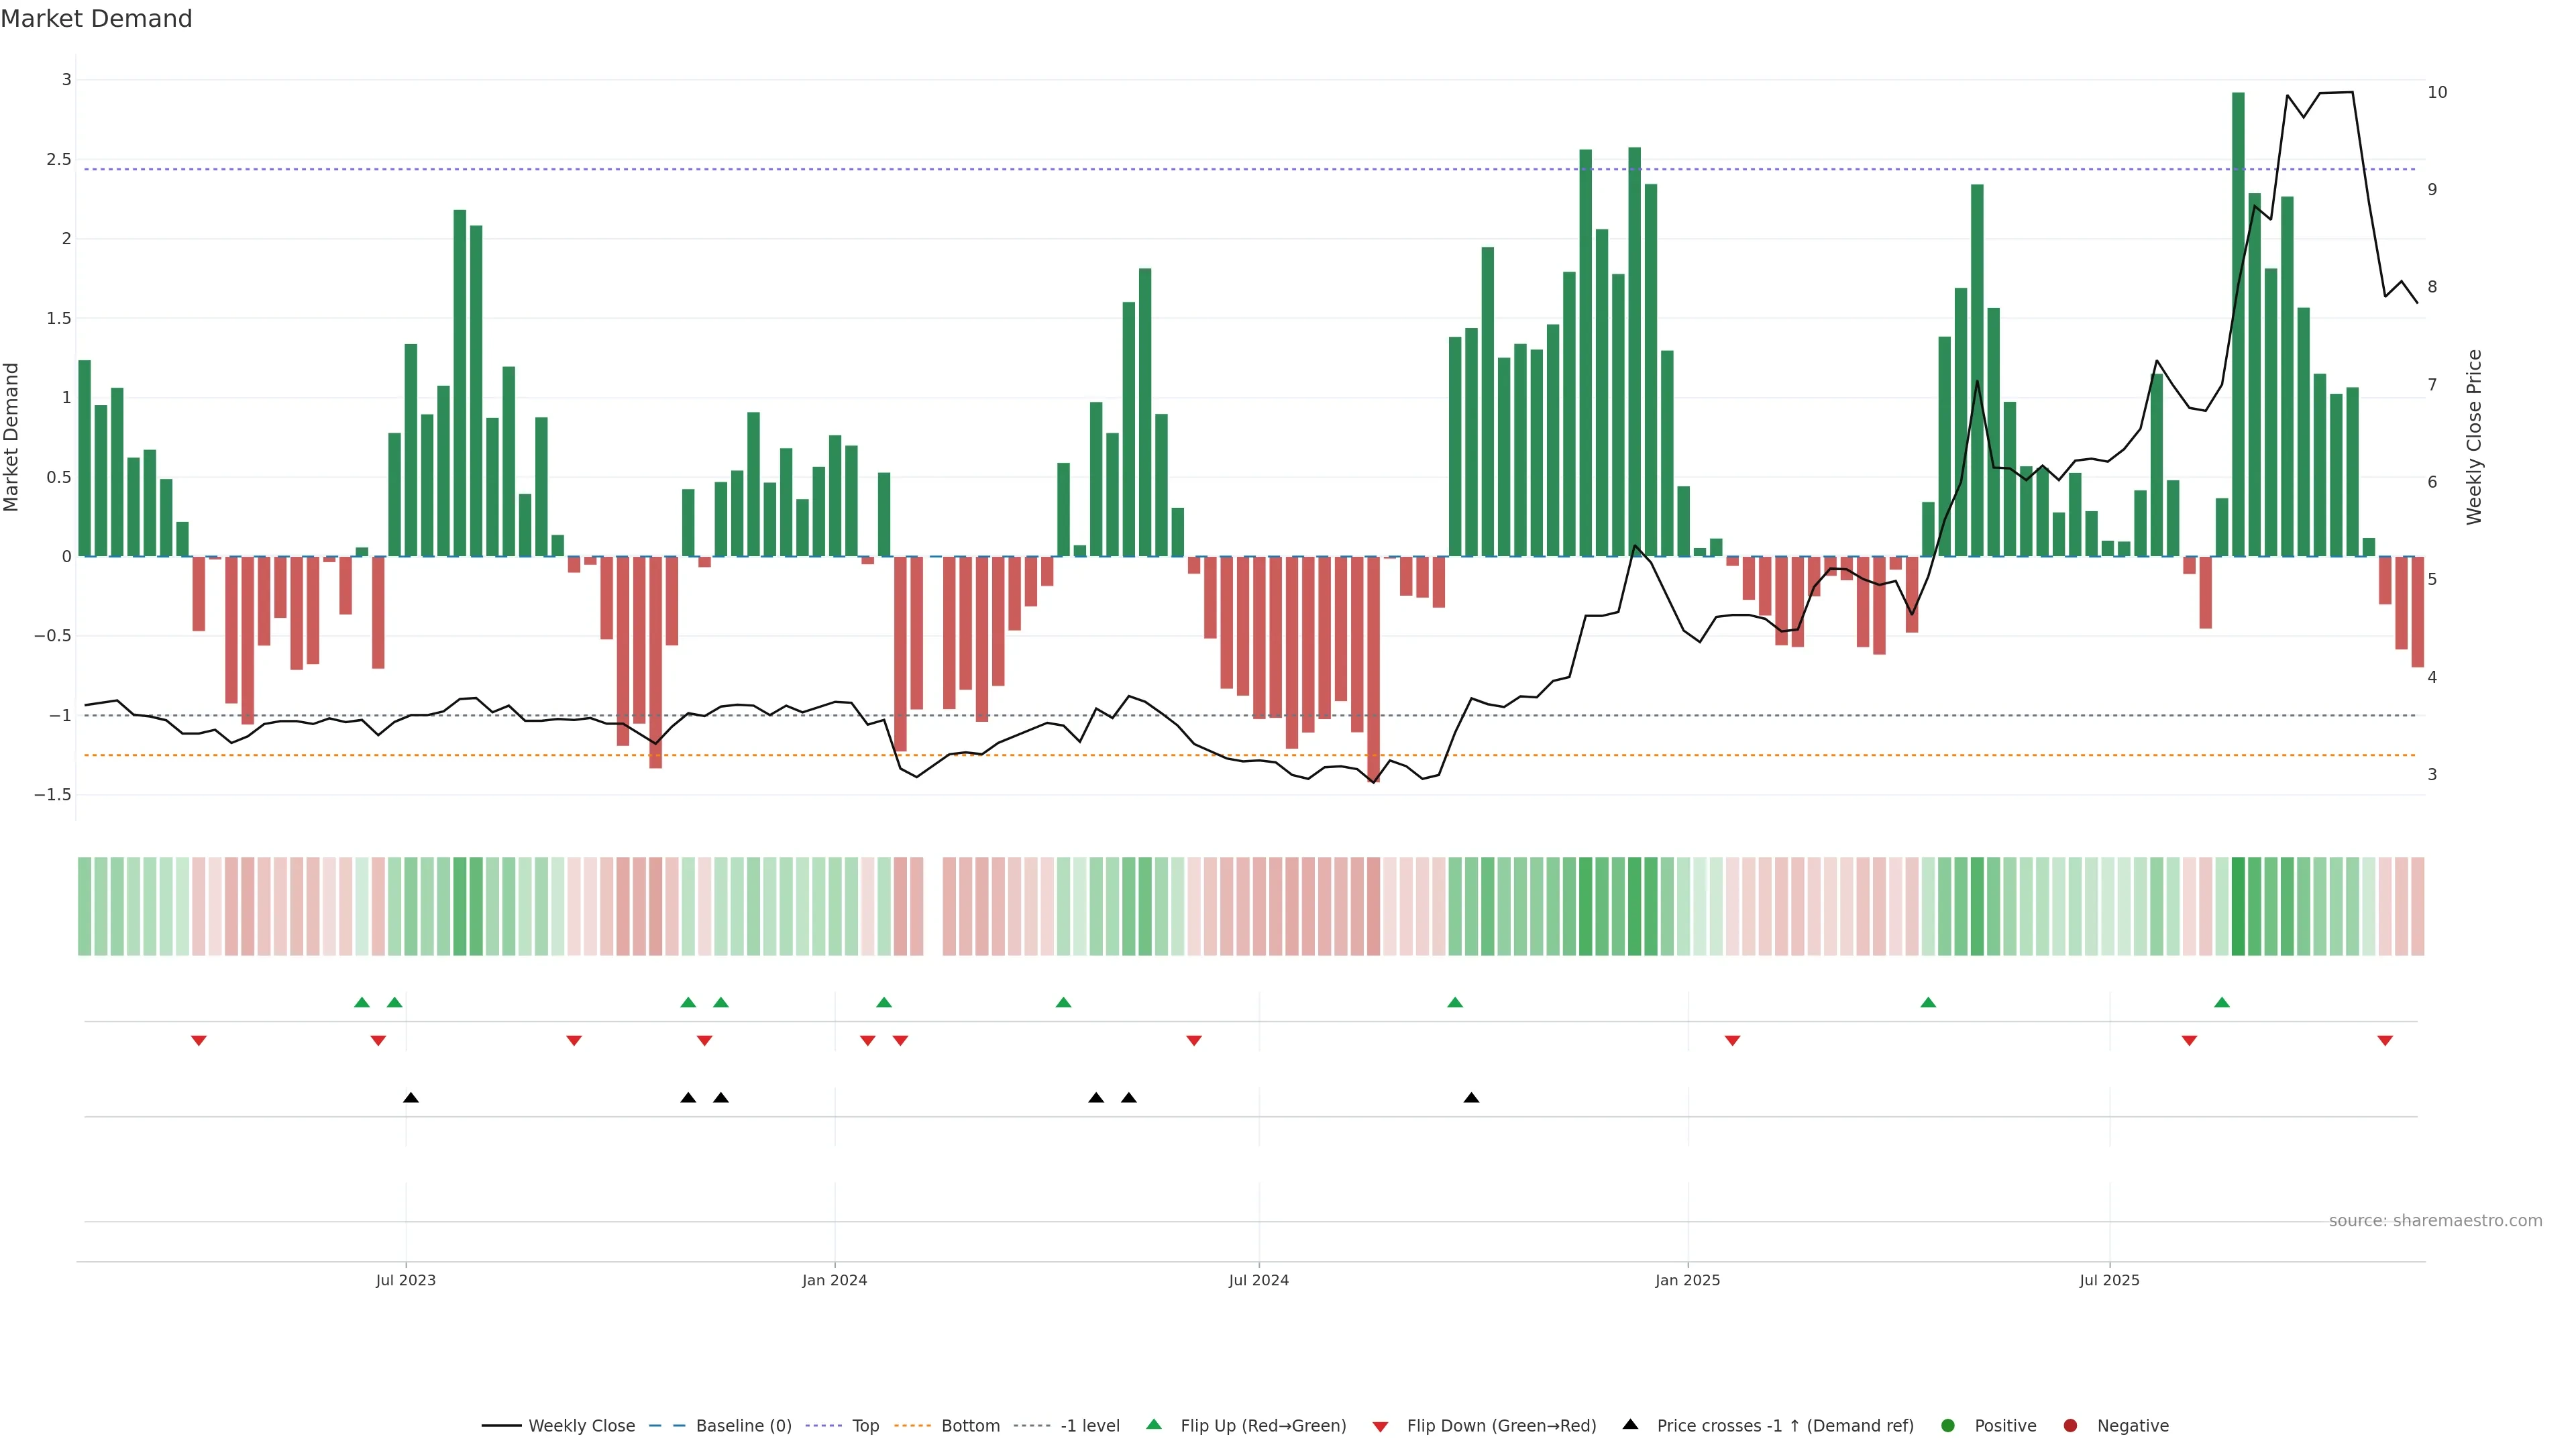The height and width of the screenshot is (1449, 2576).
Task: Click the green Flip Up legend triangle
Action: [1154, 1424]
